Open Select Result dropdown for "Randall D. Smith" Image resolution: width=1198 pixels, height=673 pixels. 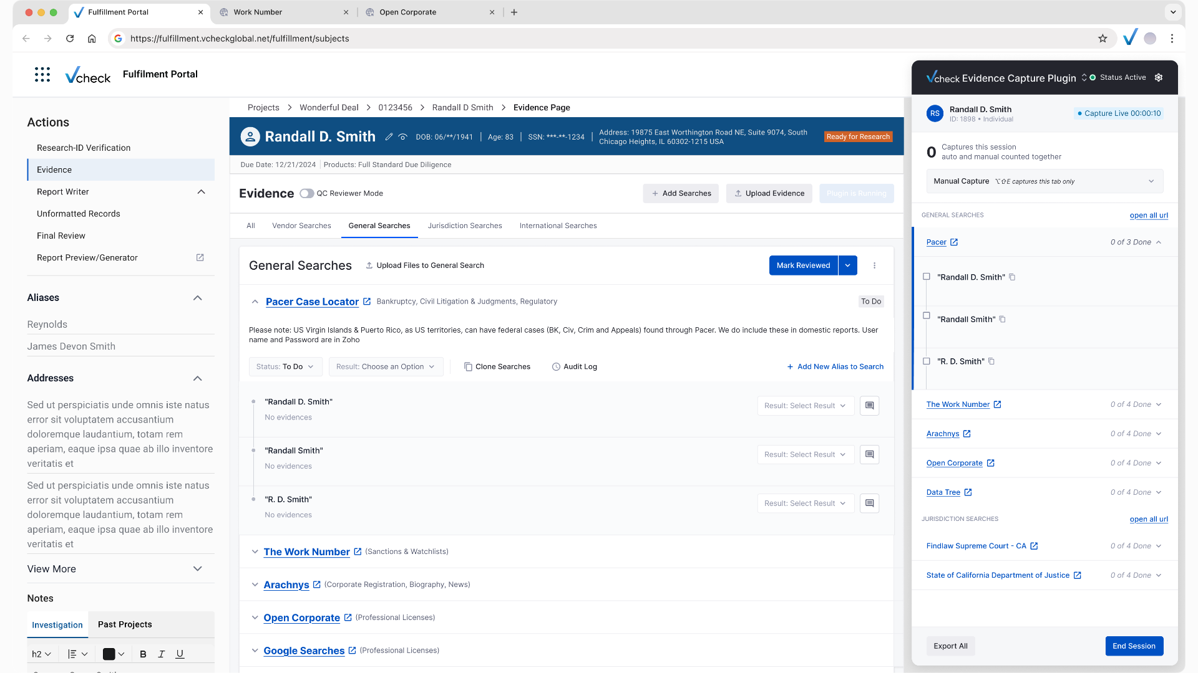pos(806,406)
